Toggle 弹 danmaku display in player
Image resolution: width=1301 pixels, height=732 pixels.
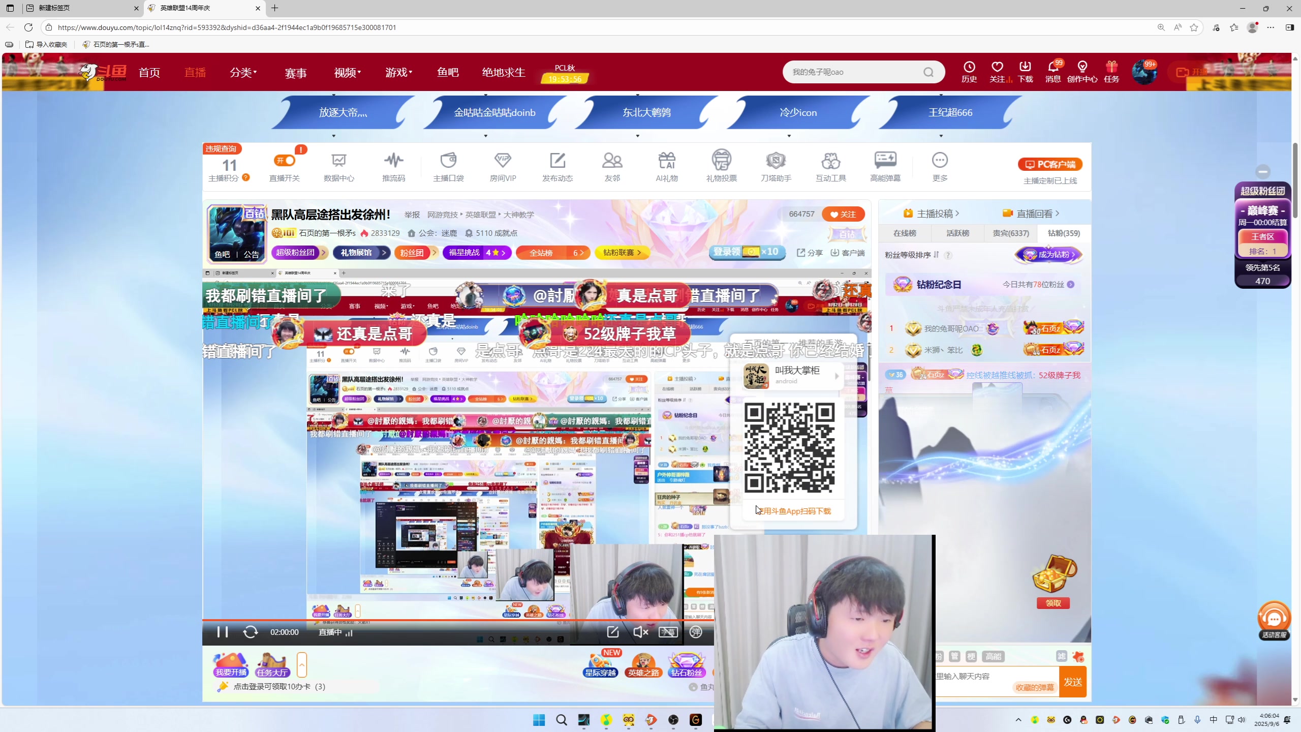[696, 632]
